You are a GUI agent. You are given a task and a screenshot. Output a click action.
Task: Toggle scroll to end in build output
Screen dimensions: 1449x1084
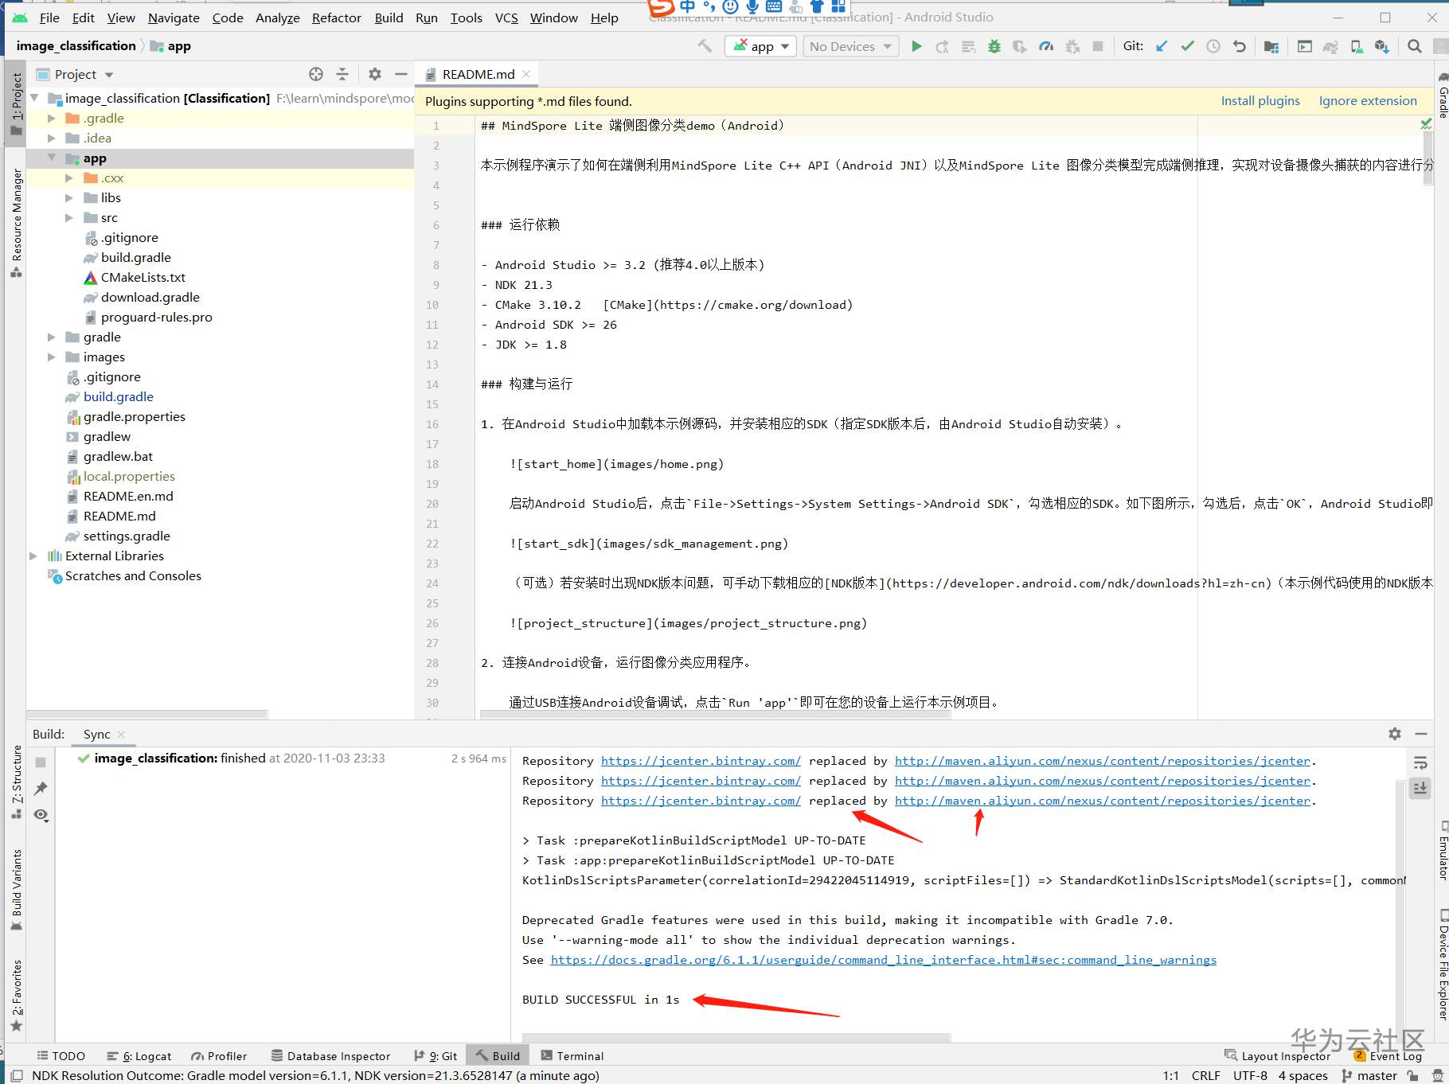click(1420, 788)
